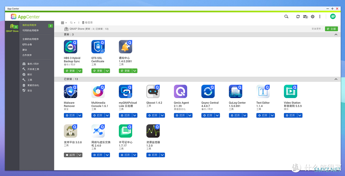Select 合作伙伴 category
This screenshot has height=176, width=345.
27,55
